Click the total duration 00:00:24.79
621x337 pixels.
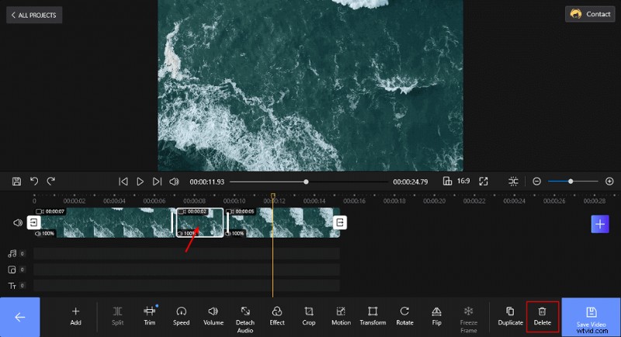click(x=411, y=182)
